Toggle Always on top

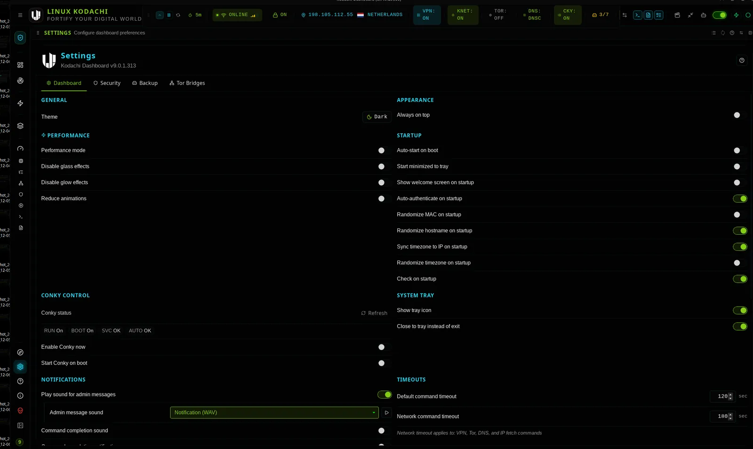tap(740, 115)
